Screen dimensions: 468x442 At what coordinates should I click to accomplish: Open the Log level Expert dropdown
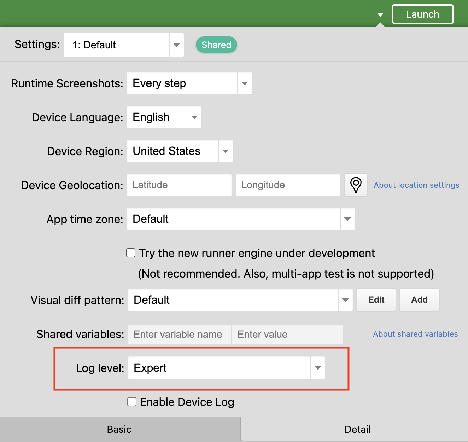(226, 368)
